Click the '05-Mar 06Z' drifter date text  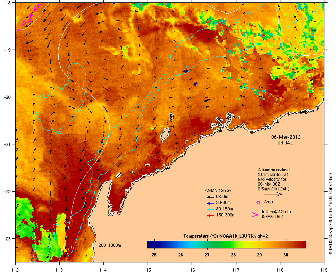coord(272,216)
